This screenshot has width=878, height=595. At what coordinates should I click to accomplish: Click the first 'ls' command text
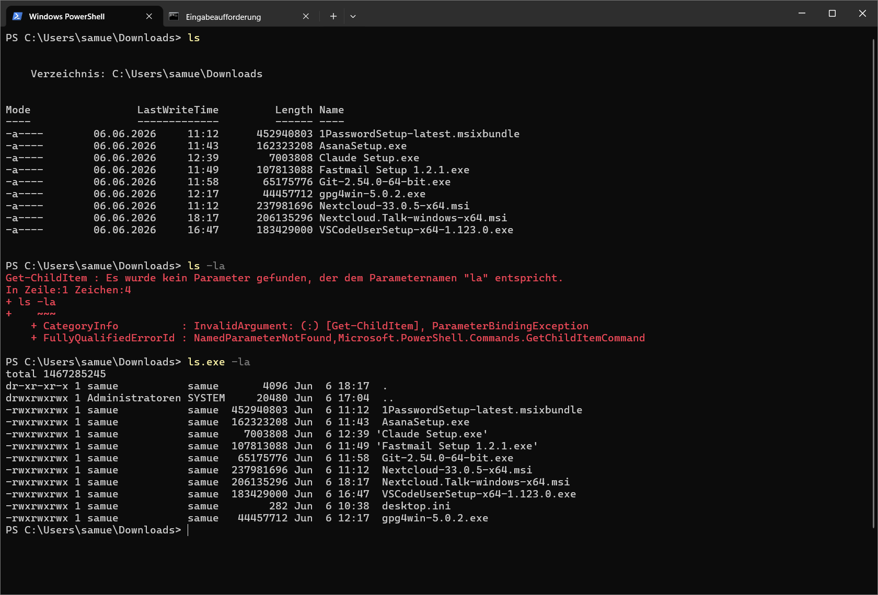pyautogui.click(x=193, y=38)
